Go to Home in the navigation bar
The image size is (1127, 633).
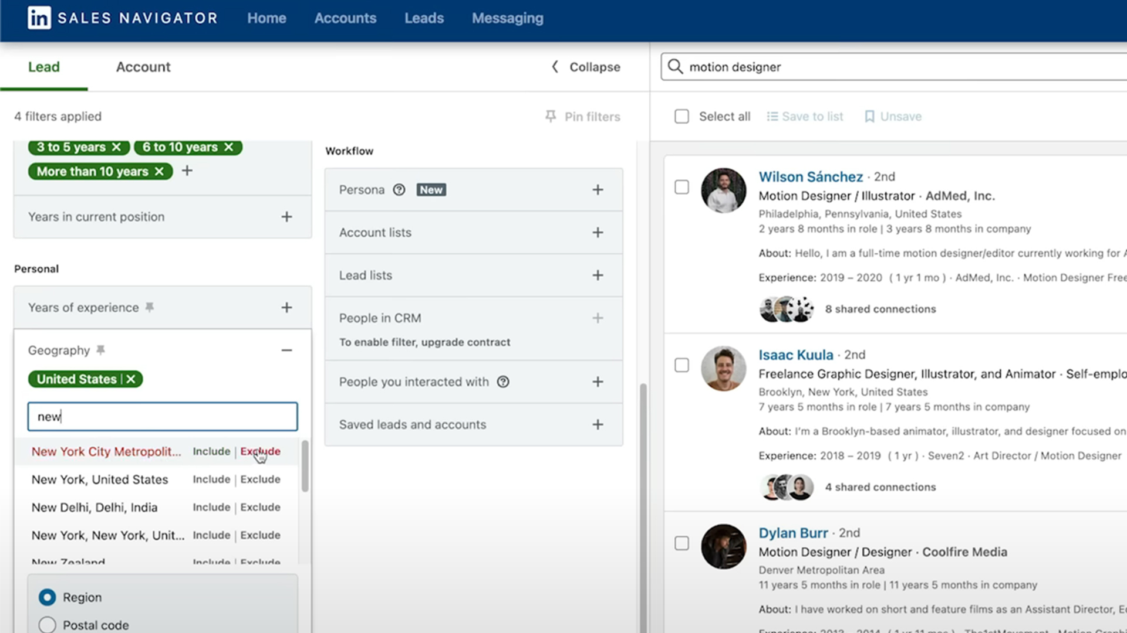pos(266,18)
